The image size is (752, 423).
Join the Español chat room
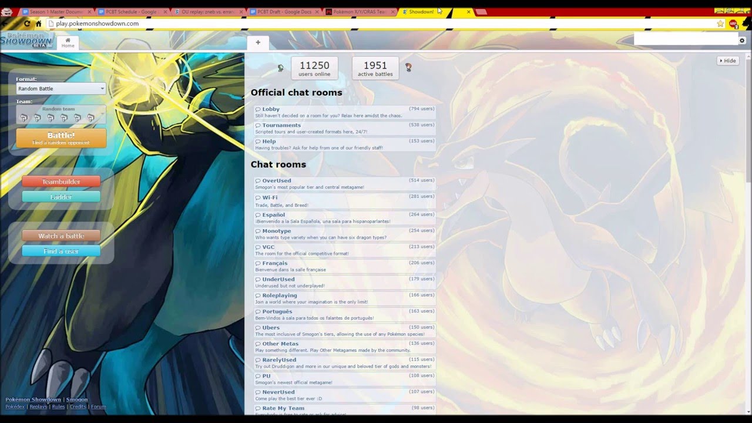click(x=345, y=218)
